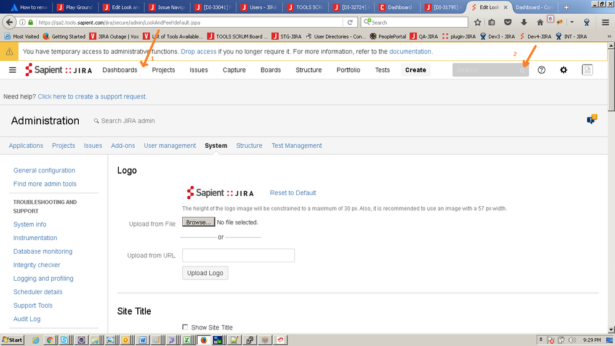Viewport: 615px width, 346px height.
Task: Click the Reset to Default link
Action: pos(293,193)
